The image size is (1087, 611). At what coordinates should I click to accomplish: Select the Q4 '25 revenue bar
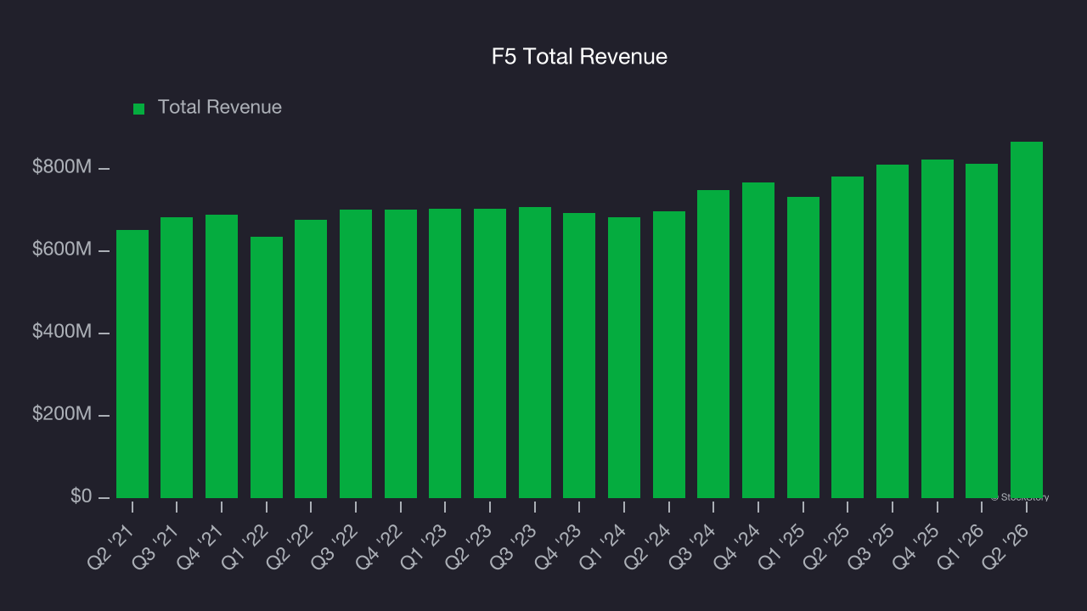(x=938, y=328)
